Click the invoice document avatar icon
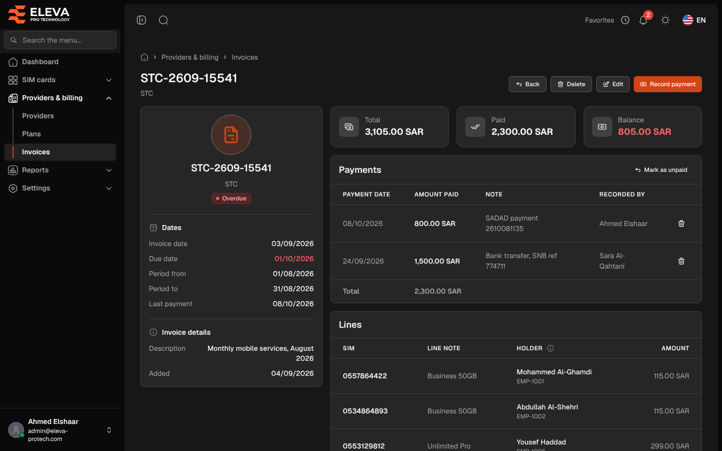 pos(231,135)
